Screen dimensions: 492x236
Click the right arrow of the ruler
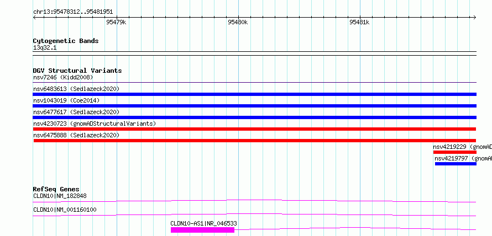pos(475,18)
